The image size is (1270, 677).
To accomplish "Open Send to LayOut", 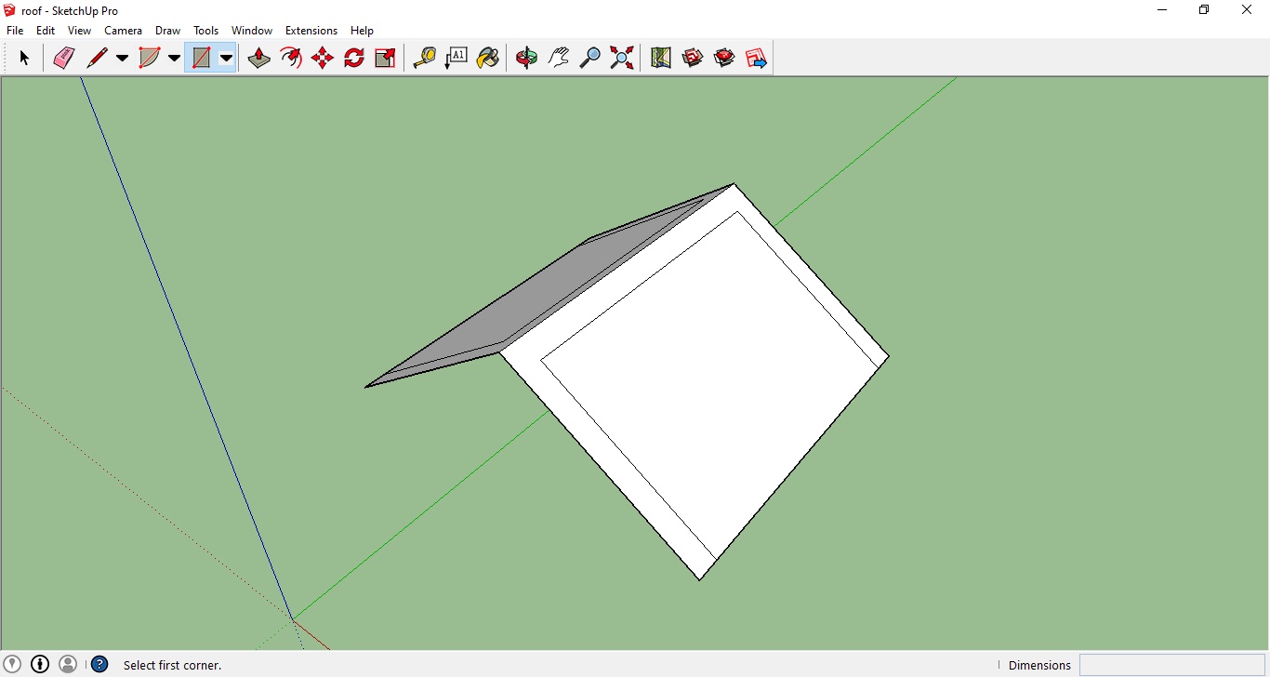I will click(x=756, y=57).
